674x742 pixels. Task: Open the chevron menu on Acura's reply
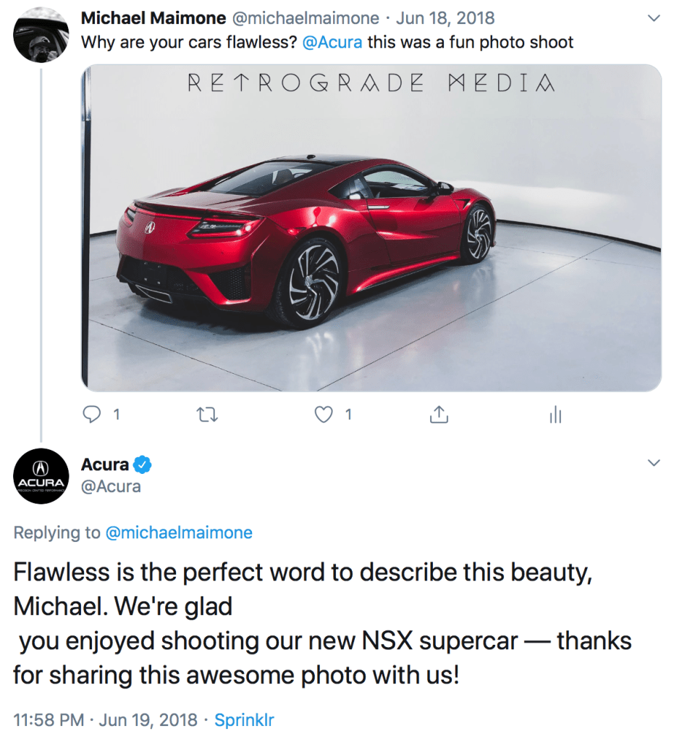654,463
